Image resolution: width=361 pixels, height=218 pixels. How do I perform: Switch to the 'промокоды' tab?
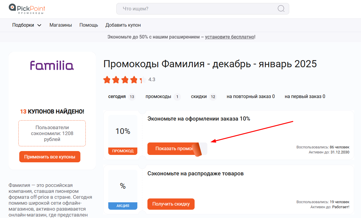pos(163,97)
